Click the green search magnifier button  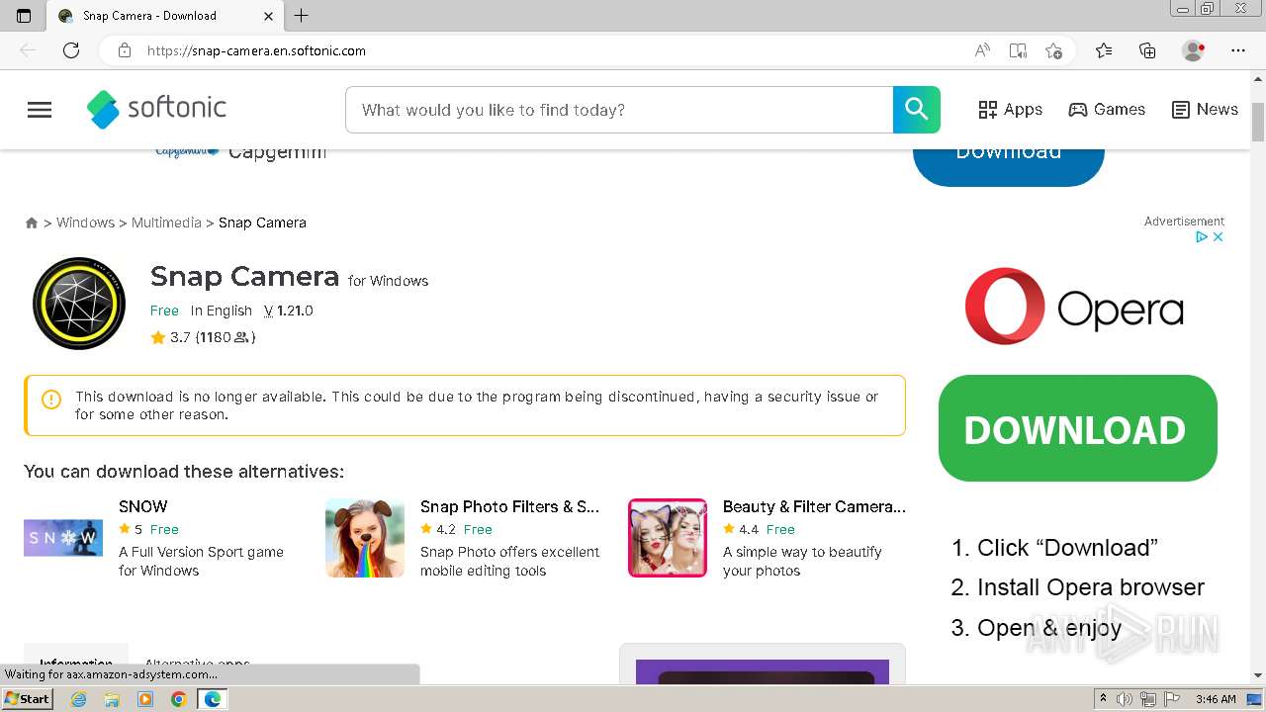[917, 110]
